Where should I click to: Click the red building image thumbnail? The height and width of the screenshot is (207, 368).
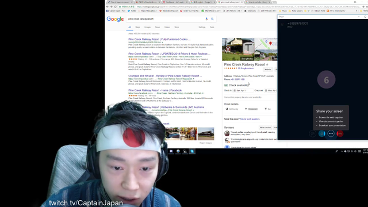206,134
